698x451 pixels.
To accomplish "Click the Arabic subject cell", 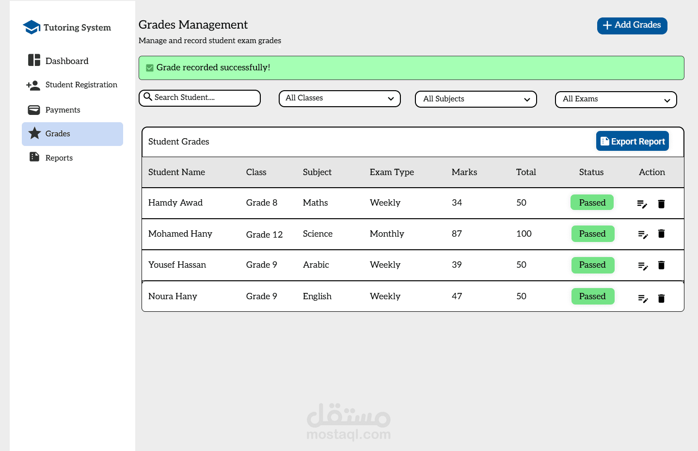I will click(x=316, y=265).
